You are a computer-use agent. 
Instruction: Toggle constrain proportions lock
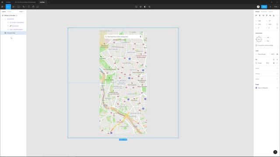click(x=277, y=24)
